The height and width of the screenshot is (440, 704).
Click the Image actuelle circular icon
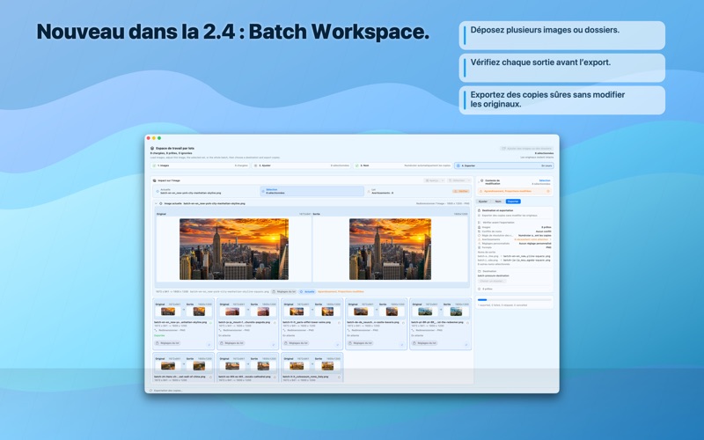(161, 203)
